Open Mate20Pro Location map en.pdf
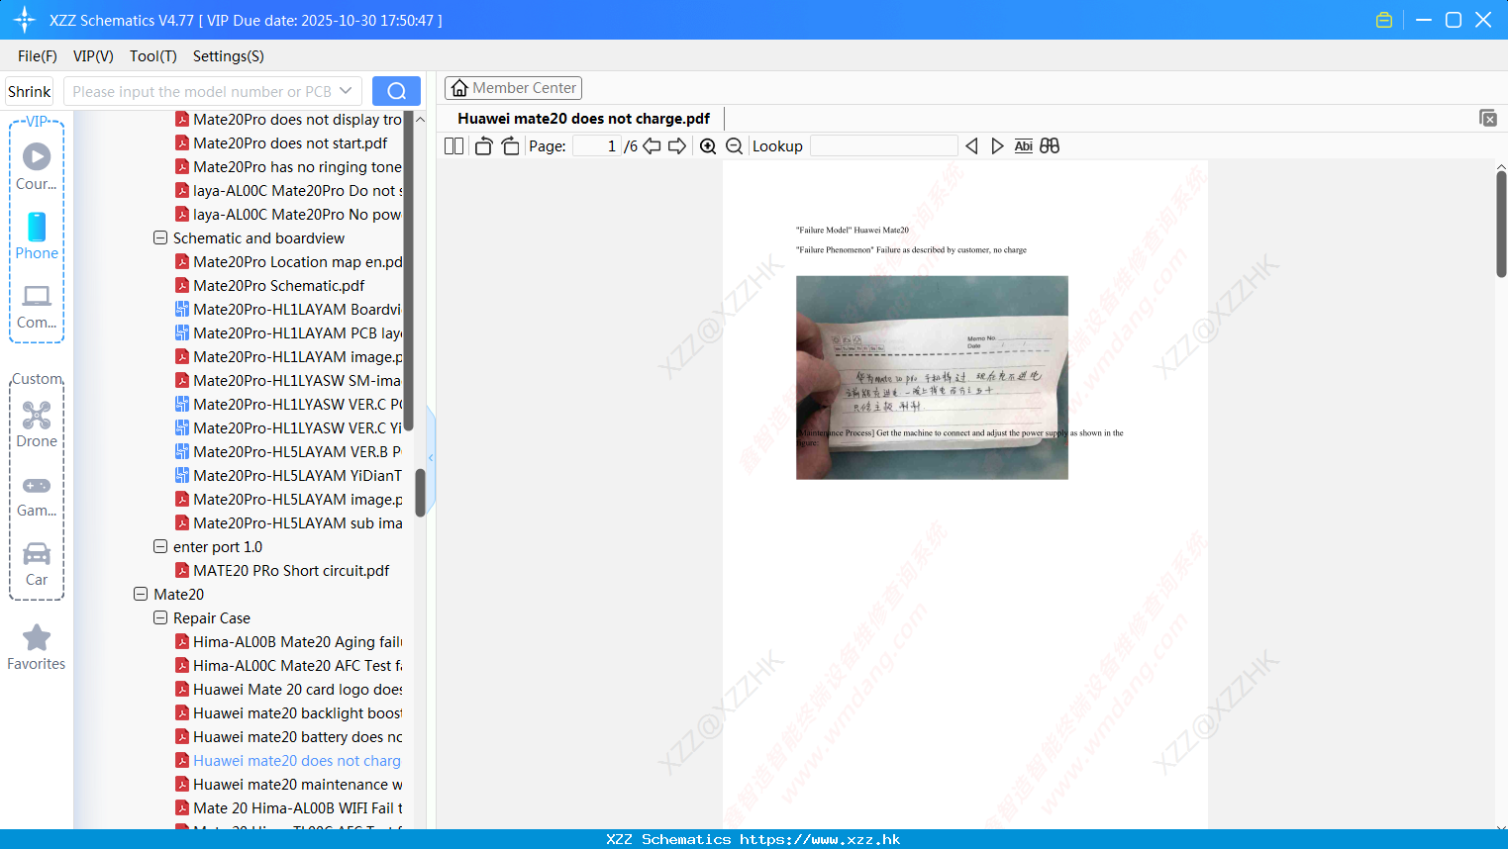This screenshot has height=849, width=1508. pos(289,261)
